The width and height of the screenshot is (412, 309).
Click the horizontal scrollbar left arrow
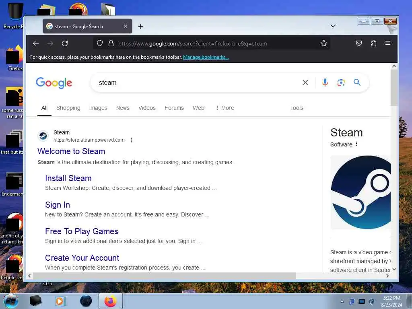tap(29, 276)
